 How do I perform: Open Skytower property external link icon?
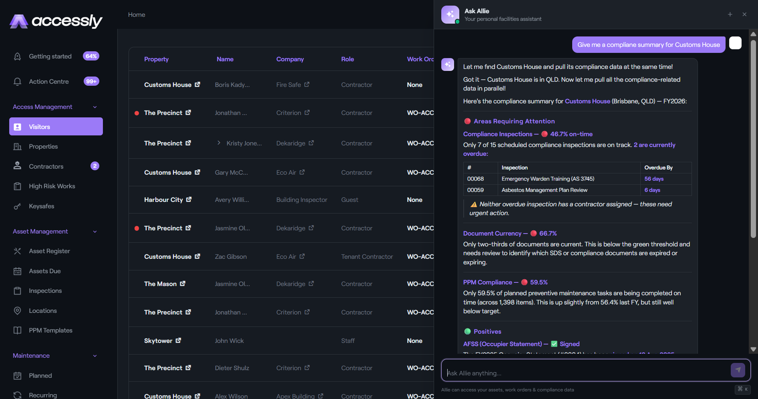pos(178,341)
